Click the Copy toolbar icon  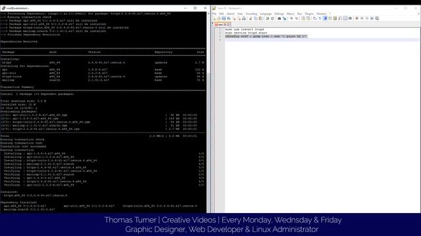click(255, 18)
